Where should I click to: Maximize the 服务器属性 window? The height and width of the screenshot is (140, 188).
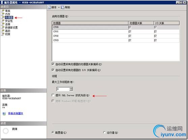click(181, 2)
